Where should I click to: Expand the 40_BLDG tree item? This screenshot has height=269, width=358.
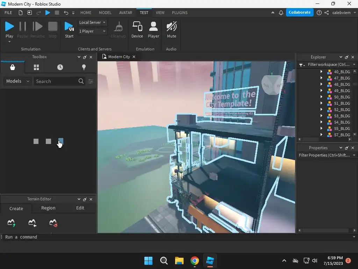[x=321, y=71]
